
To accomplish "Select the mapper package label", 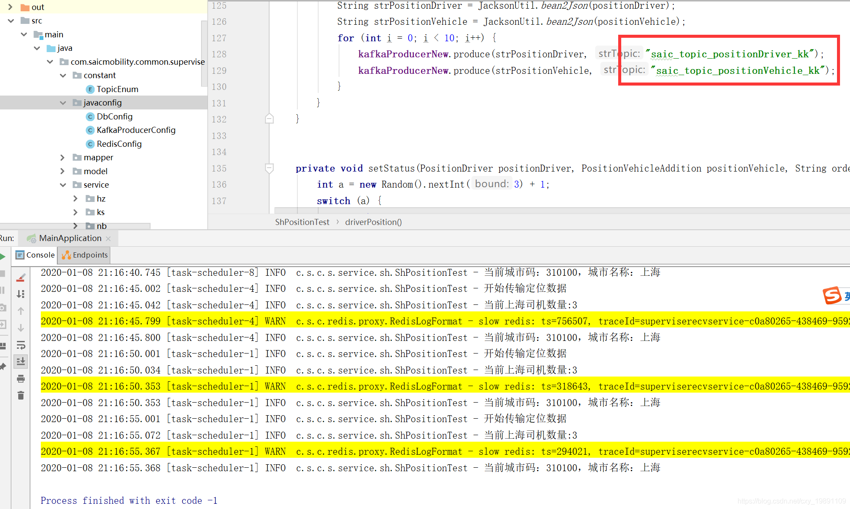I will pos(98,158).
